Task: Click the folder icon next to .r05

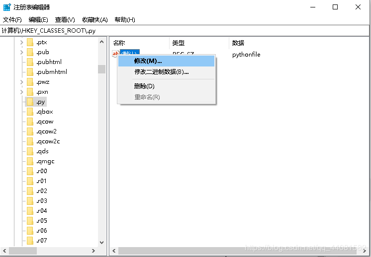Action: [30, 221]
